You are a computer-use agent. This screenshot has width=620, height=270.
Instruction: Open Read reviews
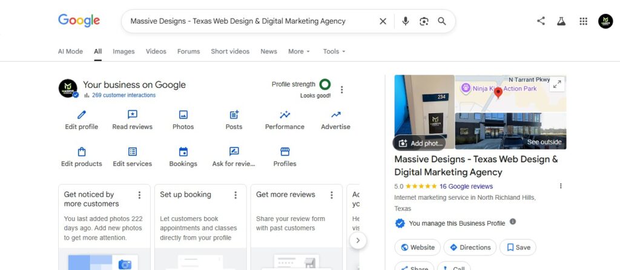point(132,120)
